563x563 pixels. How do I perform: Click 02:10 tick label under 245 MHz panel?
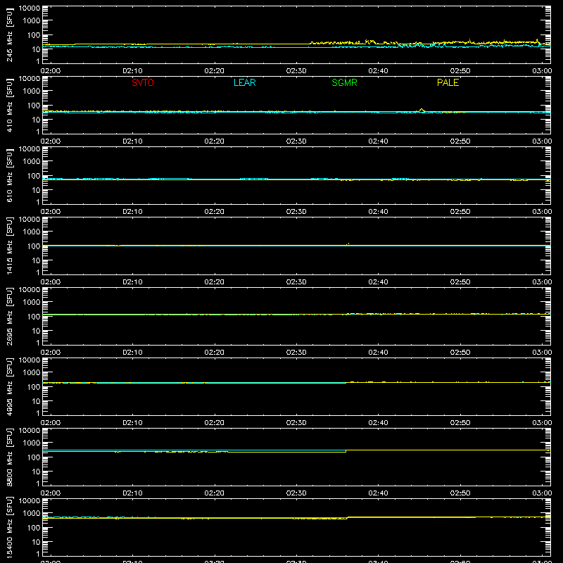click(132, 71)
